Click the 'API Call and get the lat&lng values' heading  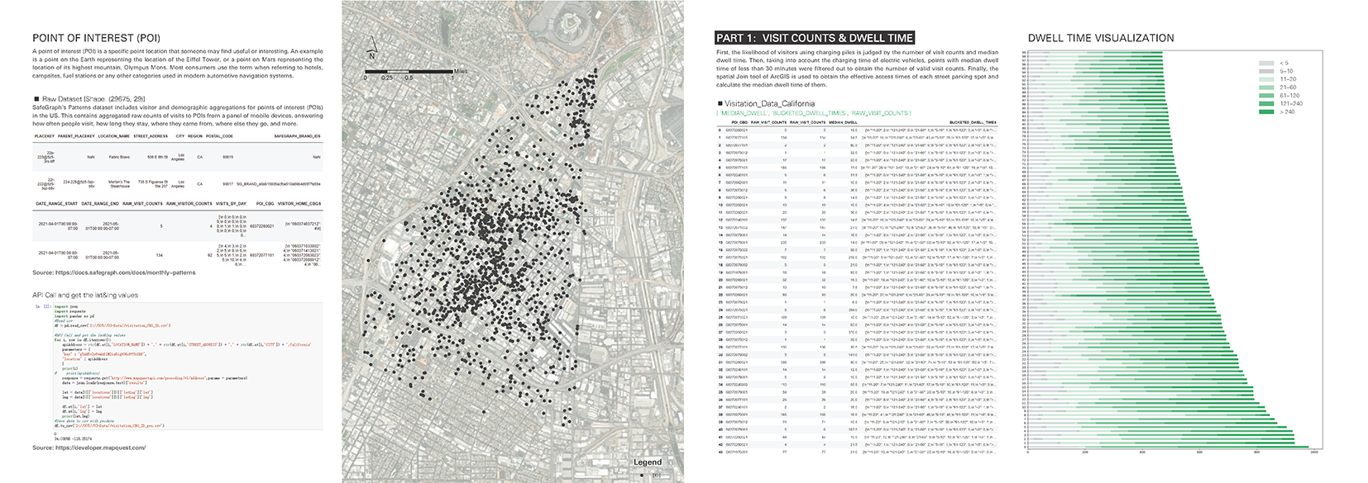(85, 295)
